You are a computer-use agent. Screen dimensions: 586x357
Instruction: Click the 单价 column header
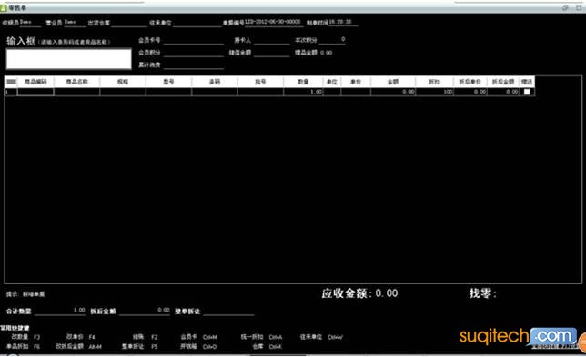click(356, 82)
